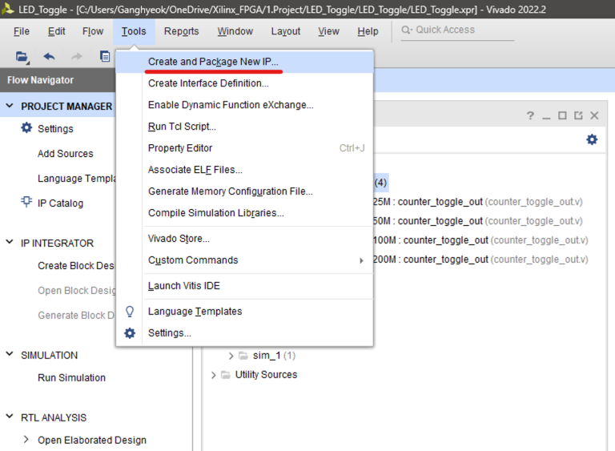Choose Create and Package New IP...

[245, 62]
